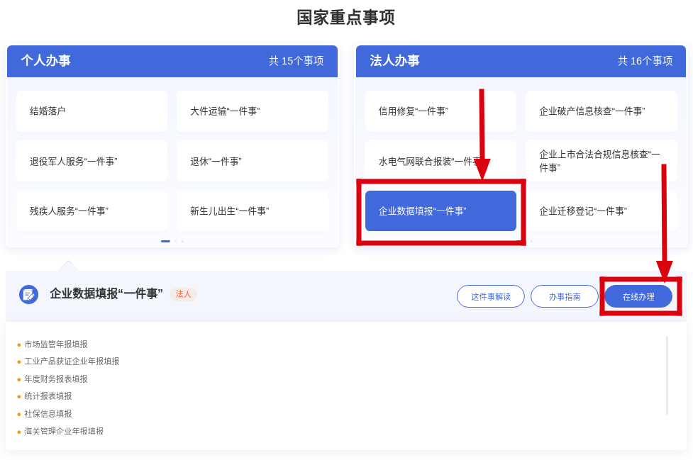Viewport: 693px width, 460px height.
Task: Open 新生儿出生“一件事” service
Action: coord(252,211)
